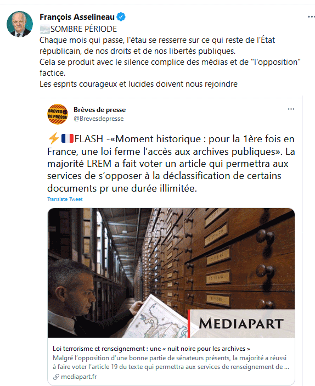Click Translate Tweet
The image size is (315, 386).
[65, 199]
